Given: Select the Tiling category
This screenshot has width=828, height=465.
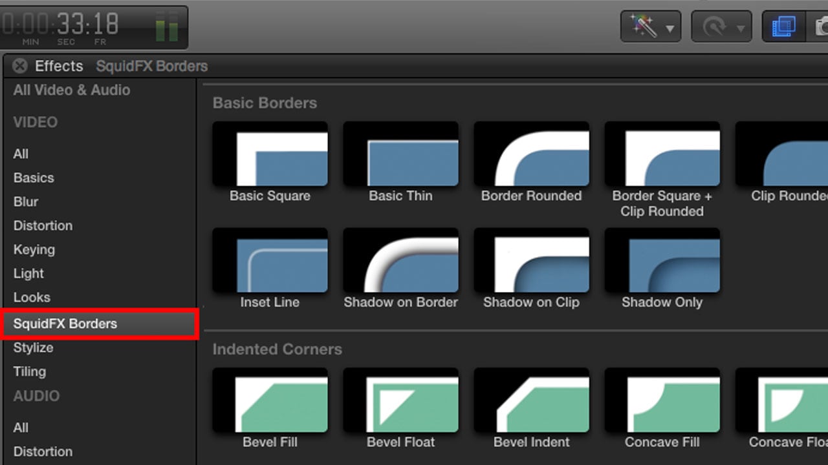Looking at the screenshot, I should [30, 371].
